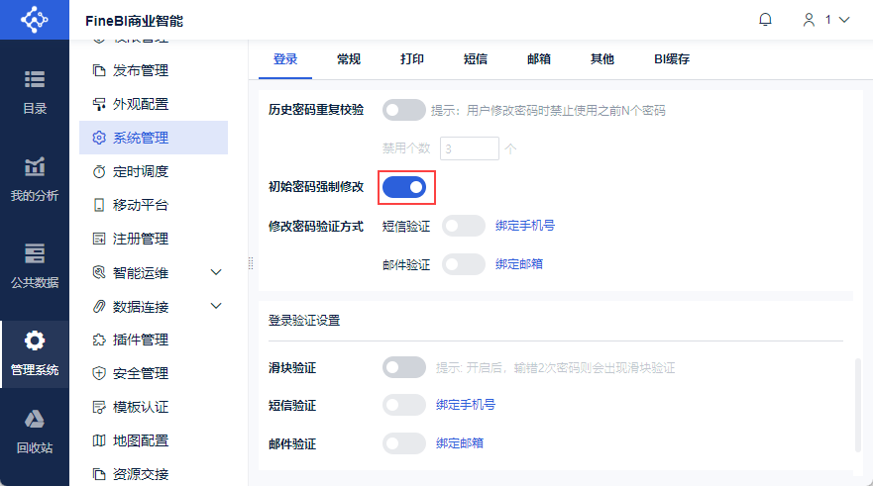Viewport: 873px width, 486px height.
Task: Click the FineBI logo icon
Action: pyautogui.click(x=34, y=20)
